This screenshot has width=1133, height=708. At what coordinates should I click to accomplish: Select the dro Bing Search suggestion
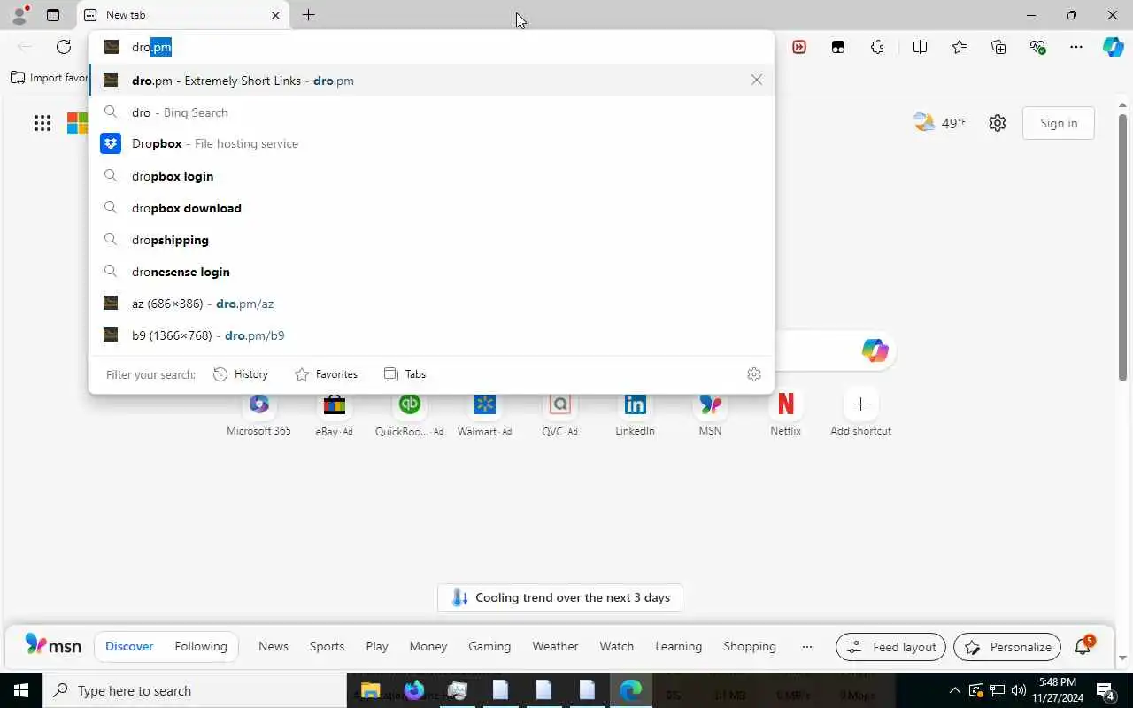[x=431, y=112]
